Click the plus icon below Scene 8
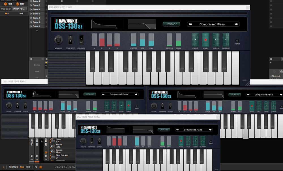283x171 pixels. click(x=37, y=30)
